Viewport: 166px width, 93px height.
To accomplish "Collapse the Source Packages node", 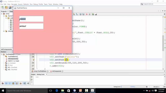I will pos(4,16).
